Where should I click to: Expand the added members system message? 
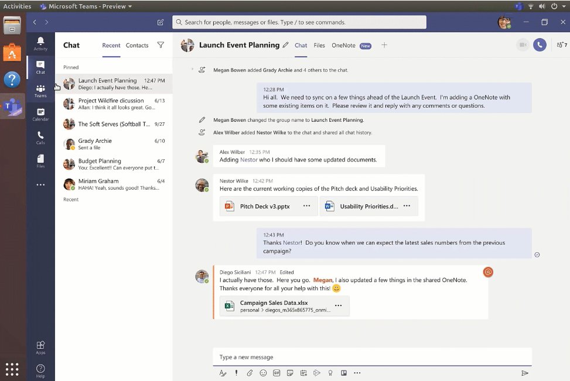pyautogui.click(x=192, y=69)
